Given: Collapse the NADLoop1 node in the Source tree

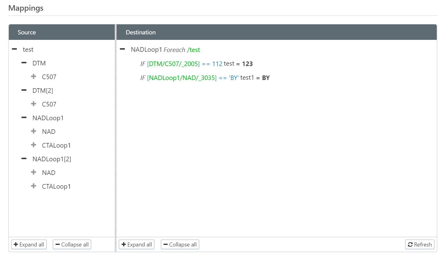Looking at the screenshot, I should [x=24, y=117].
